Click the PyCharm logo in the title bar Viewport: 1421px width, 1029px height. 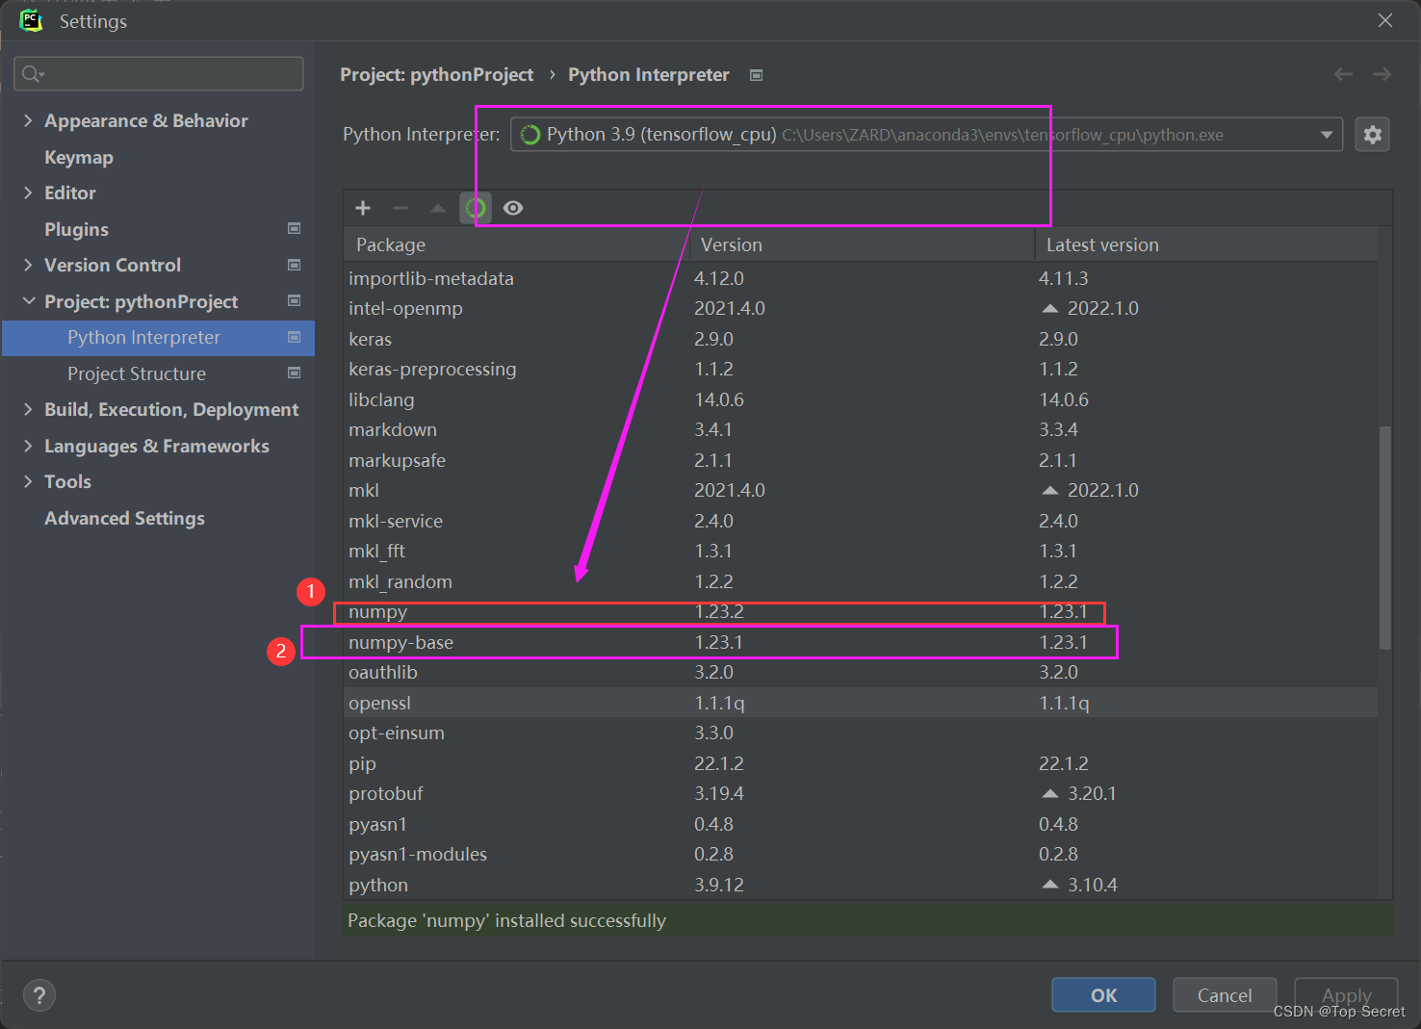point(31,20)
